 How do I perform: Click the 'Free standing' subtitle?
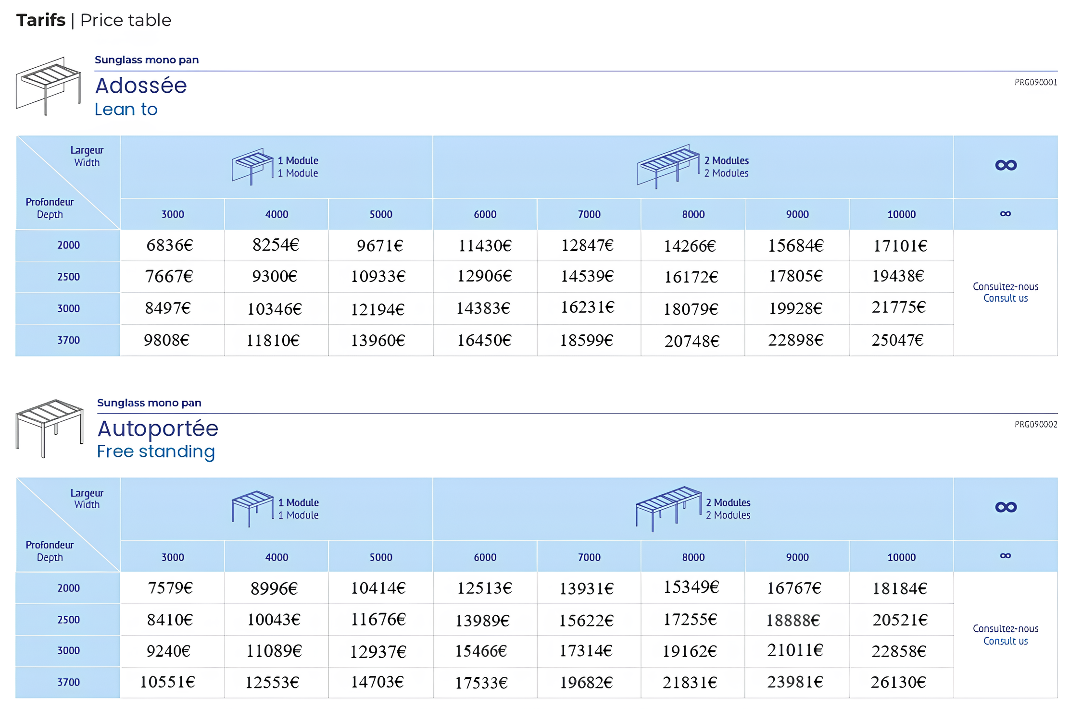click(x=156, y=452)
